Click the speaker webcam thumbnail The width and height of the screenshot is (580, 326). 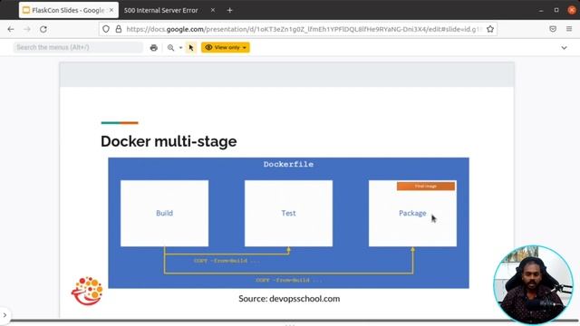[x=534, y=285]
